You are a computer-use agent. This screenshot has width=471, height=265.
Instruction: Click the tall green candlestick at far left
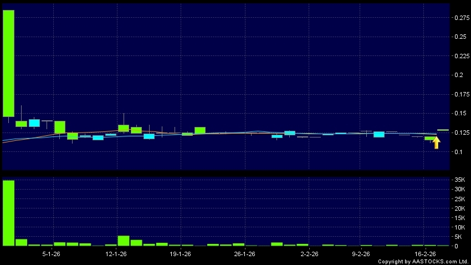8,63
